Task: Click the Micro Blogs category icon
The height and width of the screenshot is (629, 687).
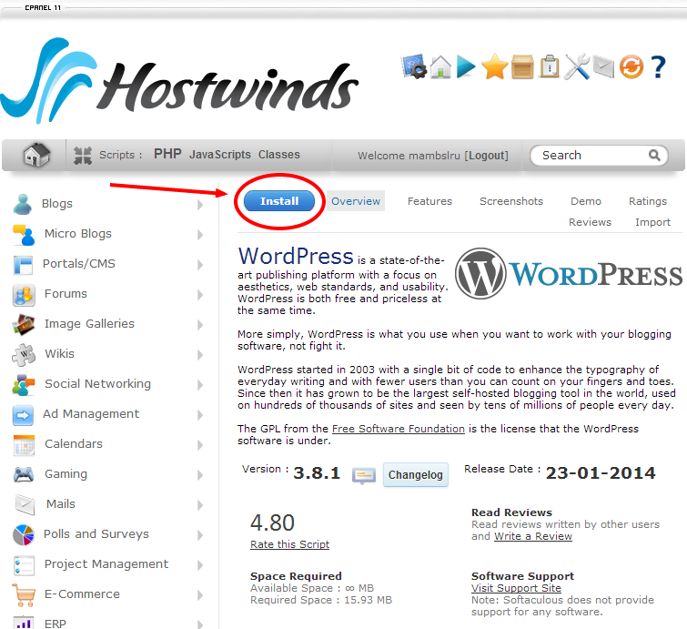Action: tap(24, 235)
